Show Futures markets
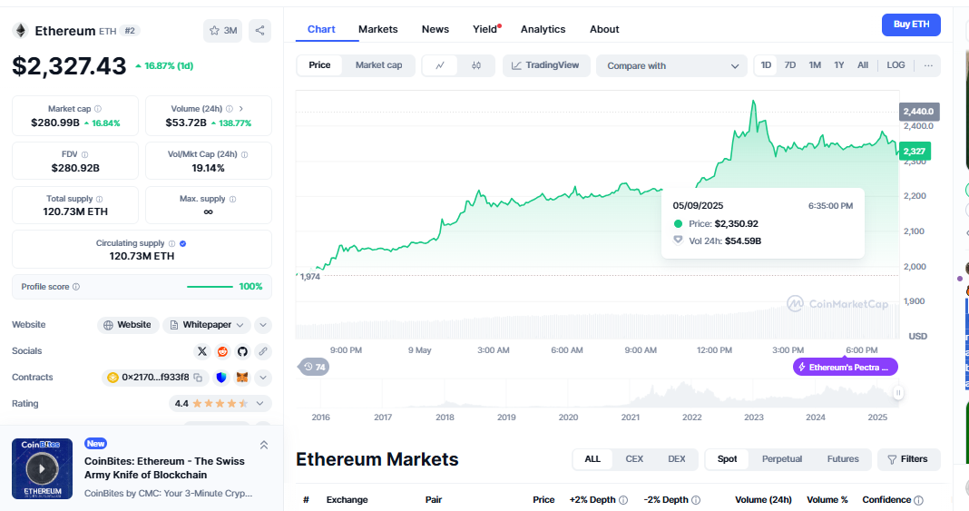 point(843,459)
